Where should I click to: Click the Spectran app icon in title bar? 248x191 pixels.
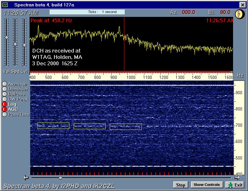click(x=5, y=5)
